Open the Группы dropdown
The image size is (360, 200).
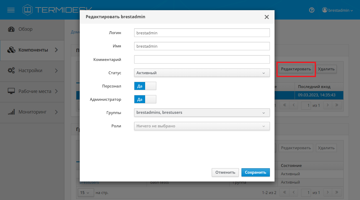tap(202, 113)
